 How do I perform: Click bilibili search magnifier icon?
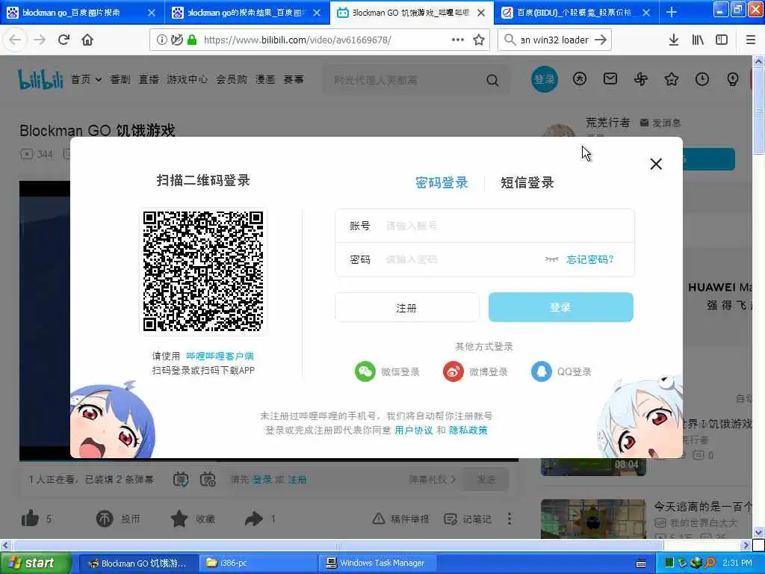(x=493, y=80)
